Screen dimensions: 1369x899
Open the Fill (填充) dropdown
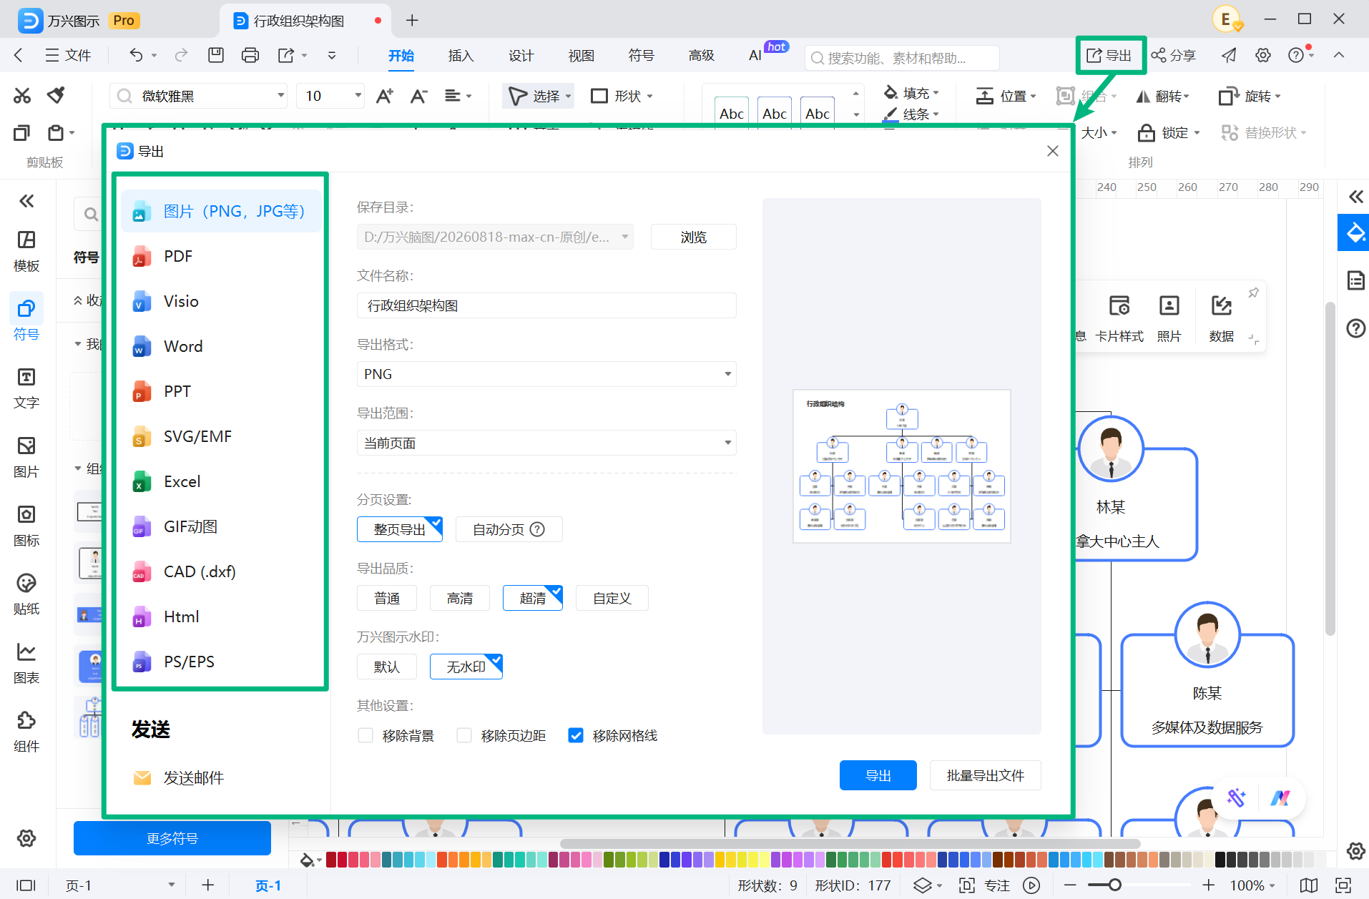[912, 93]
